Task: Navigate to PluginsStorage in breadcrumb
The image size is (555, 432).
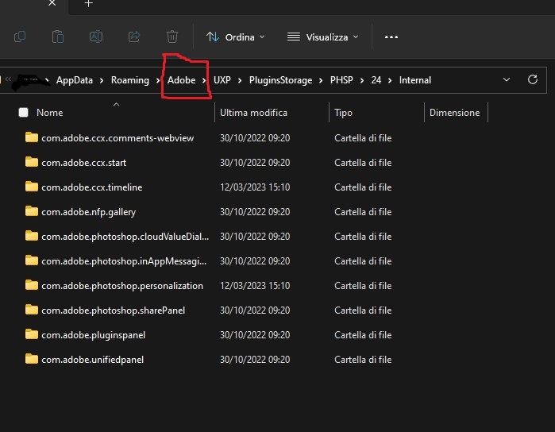Action: 281,80
